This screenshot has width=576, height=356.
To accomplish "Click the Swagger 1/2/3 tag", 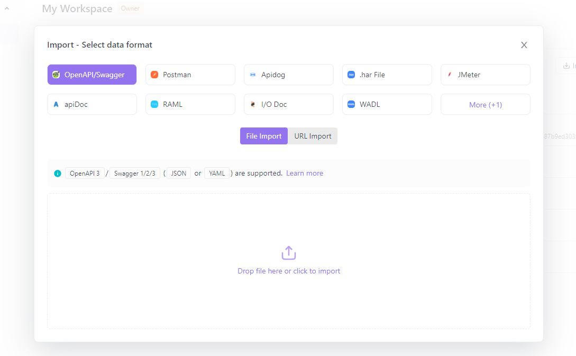I will (x=135, y=173).
